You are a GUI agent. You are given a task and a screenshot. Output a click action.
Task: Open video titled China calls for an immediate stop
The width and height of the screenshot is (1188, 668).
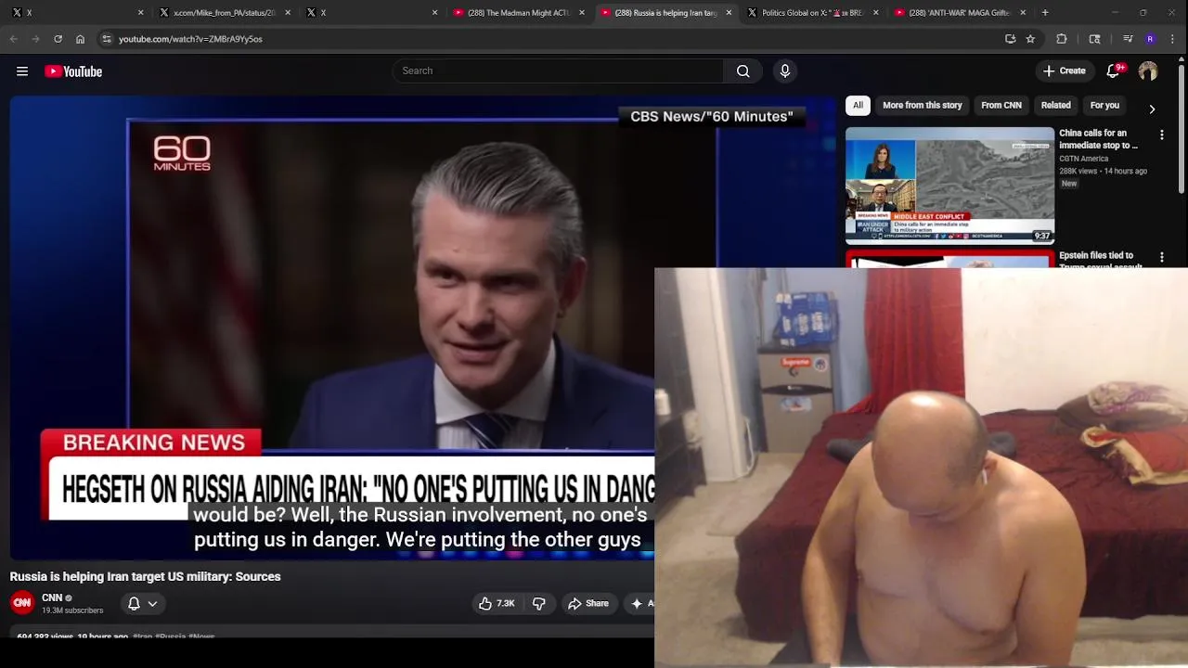point(1099,139)
